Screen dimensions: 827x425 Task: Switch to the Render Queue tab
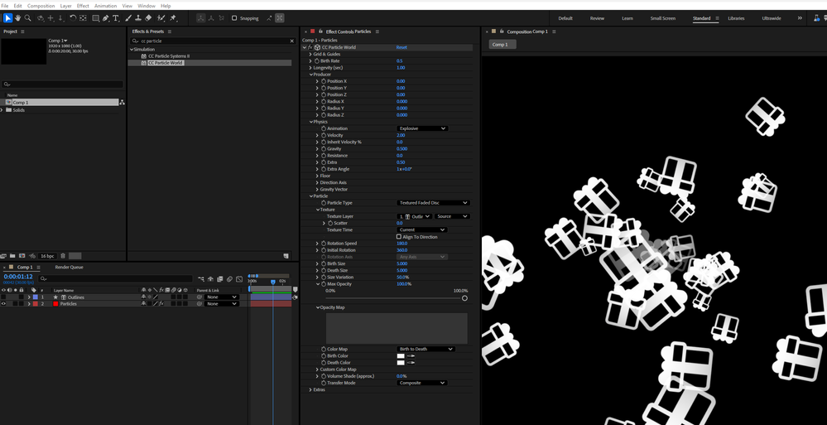(x=69, y=268)
